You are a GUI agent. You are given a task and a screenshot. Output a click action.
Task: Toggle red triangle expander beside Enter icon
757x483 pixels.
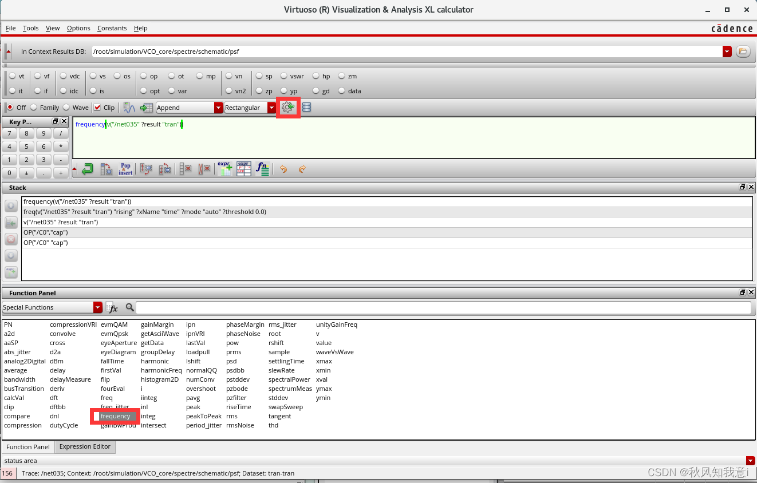pyautogui.click(x=74, y=169)
